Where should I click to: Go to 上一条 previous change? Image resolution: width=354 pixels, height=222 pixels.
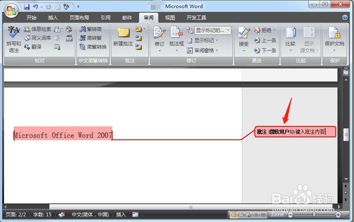click(265, 41)
